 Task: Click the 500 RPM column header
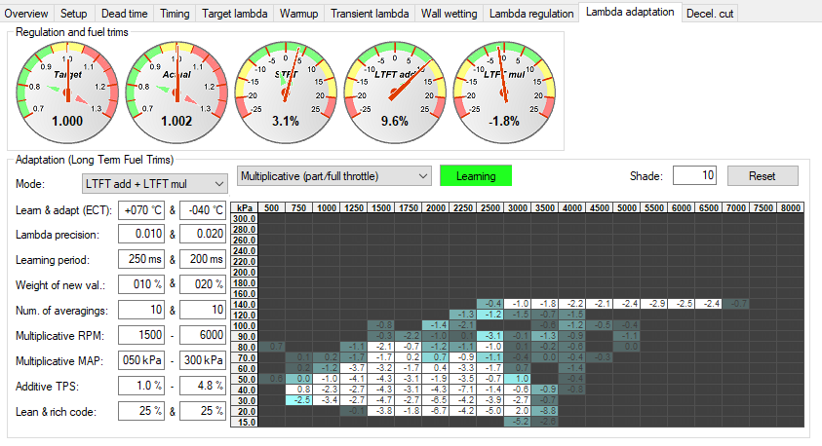coord(271,207)
